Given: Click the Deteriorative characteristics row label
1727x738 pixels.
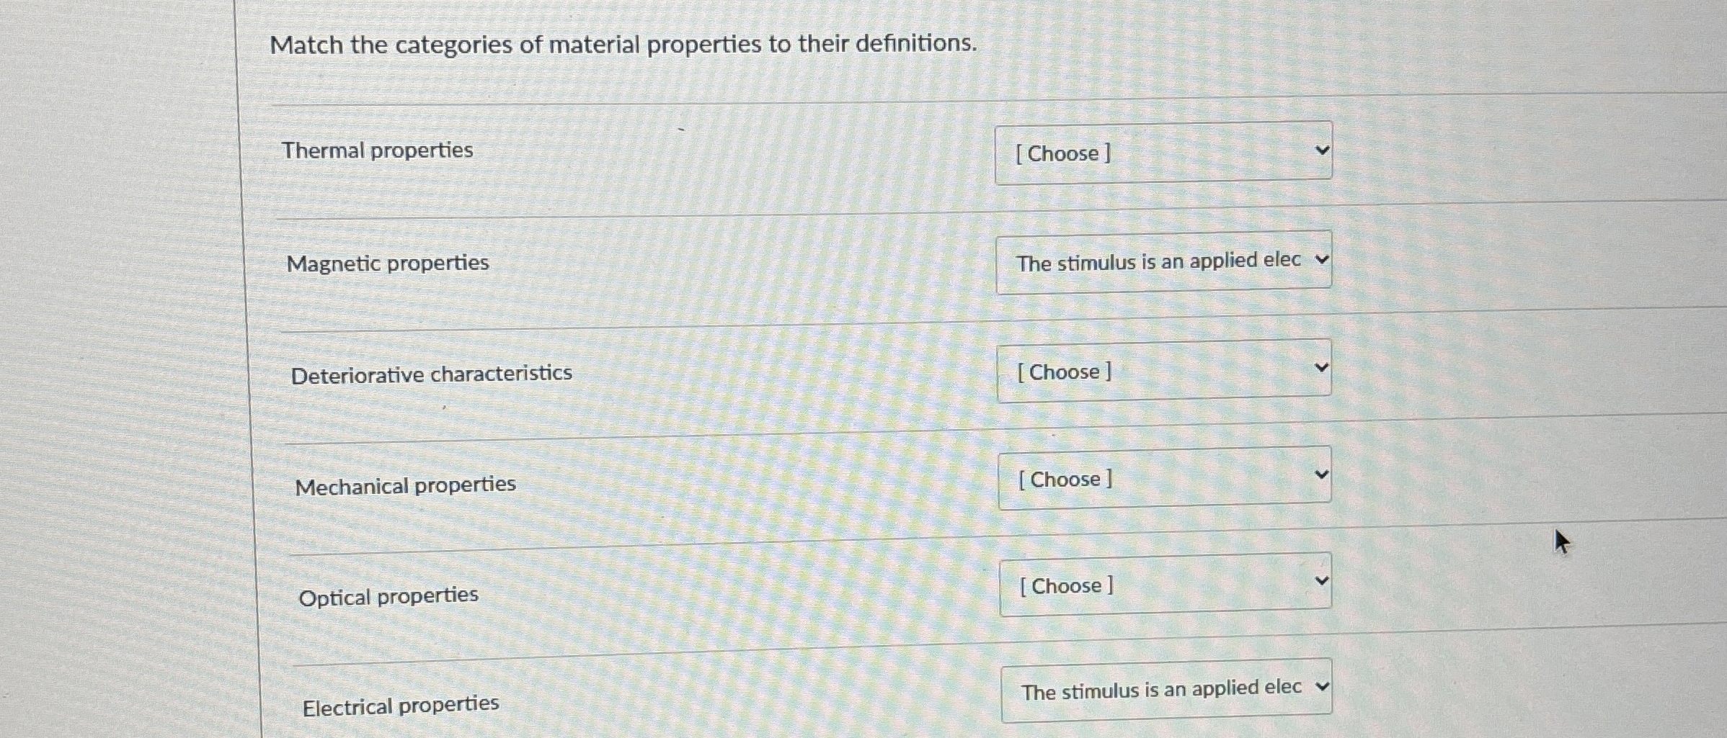Looking at the screenshot, I should coord(432,373).
